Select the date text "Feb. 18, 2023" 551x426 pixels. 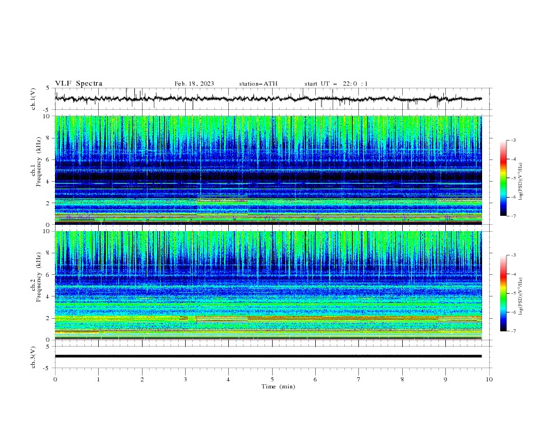tap(194, 84)
